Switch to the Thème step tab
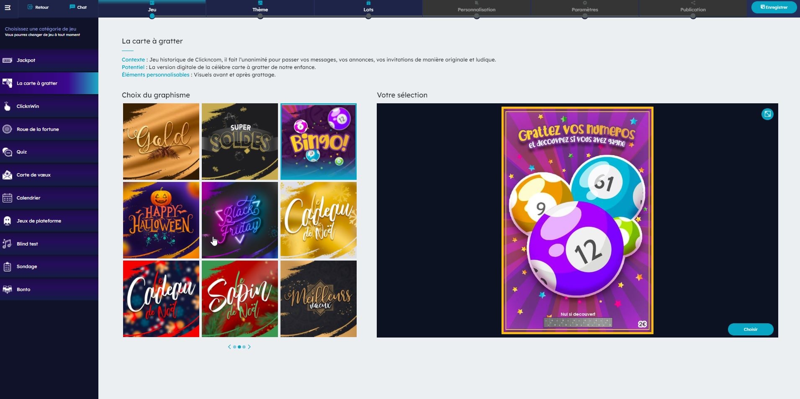The height and width of the screenshot is (399, 800). pos(260,9)
